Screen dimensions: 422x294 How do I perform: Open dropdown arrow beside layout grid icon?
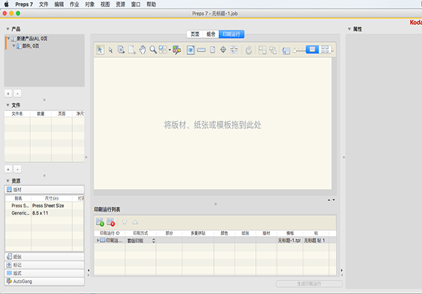click(x=170, y=50)
